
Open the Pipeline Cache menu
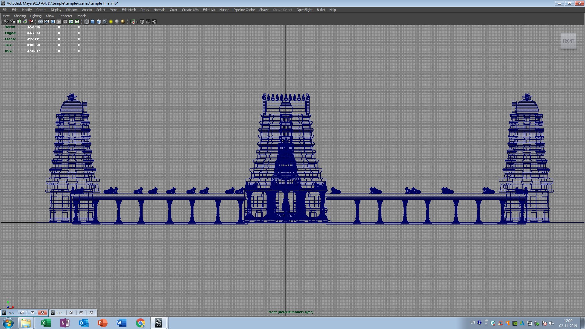(x=244, y=10)
